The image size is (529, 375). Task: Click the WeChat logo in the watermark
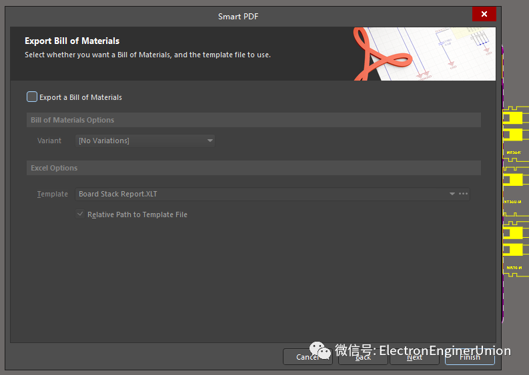(x=319, y=352)
